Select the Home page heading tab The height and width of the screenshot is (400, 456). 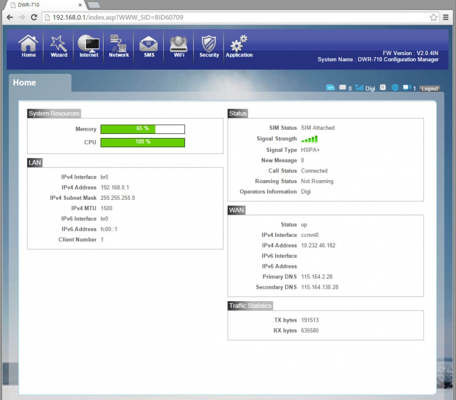tap(40, 83)
